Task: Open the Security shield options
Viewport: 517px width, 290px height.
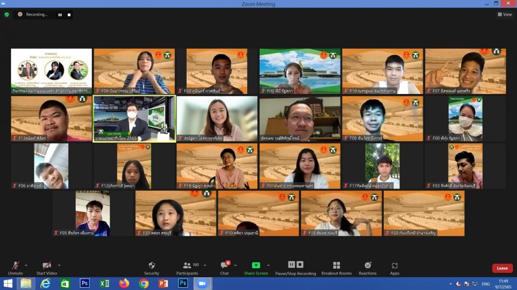Action: click(x=152, y=268)
